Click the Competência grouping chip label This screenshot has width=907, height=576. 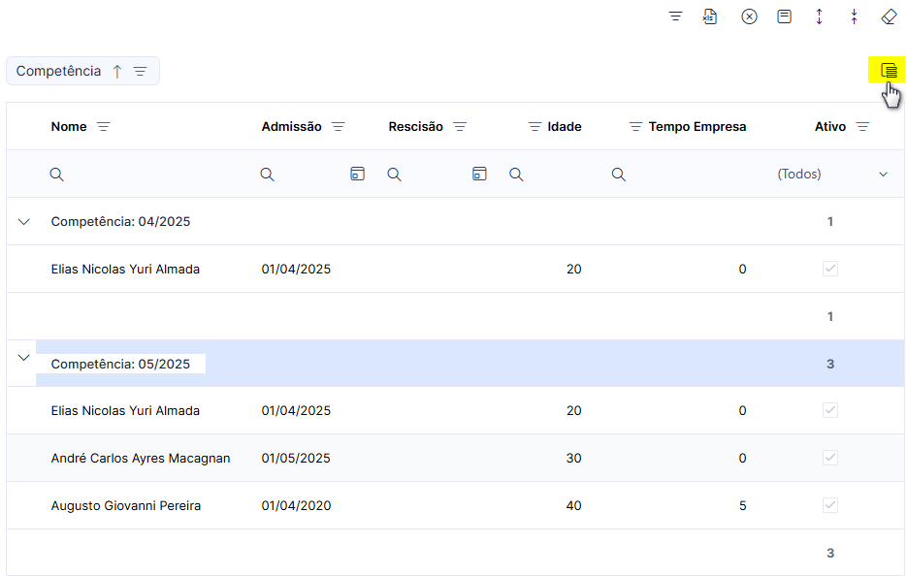coord(58,71)
